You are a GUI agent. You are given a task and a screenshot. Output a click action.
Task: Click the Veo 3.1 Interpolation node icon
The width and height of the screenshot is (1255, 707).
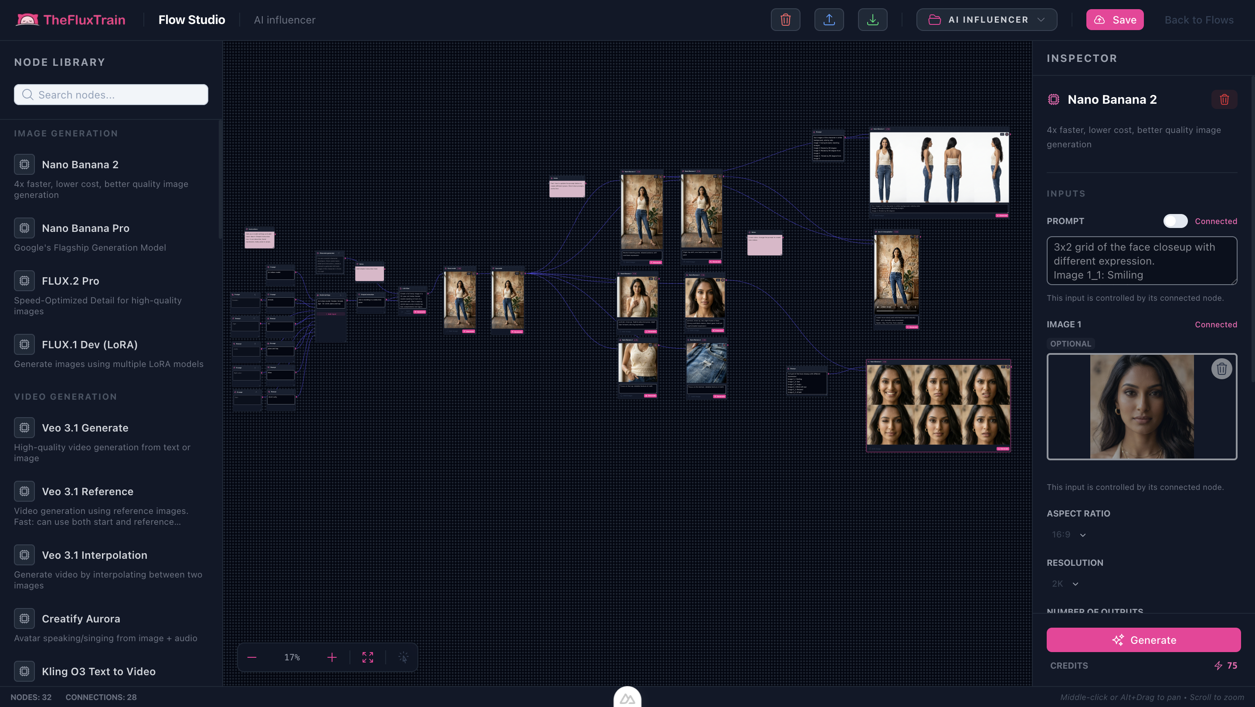[24, 555]
